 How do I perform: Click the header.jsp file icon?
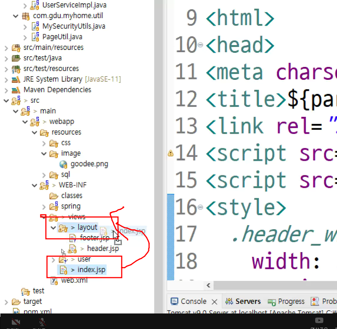pos(72,249)
